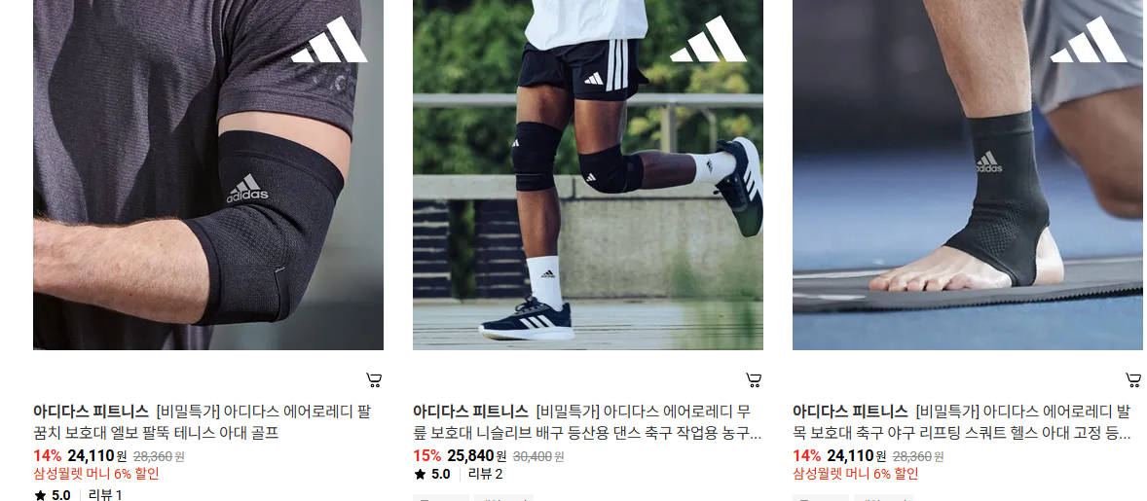The height and width of the screenshot is (501, 1147).
Task: Open the 팔꿈치 보호대 product title
Action: pyautogui.click(x=202, y=422)
